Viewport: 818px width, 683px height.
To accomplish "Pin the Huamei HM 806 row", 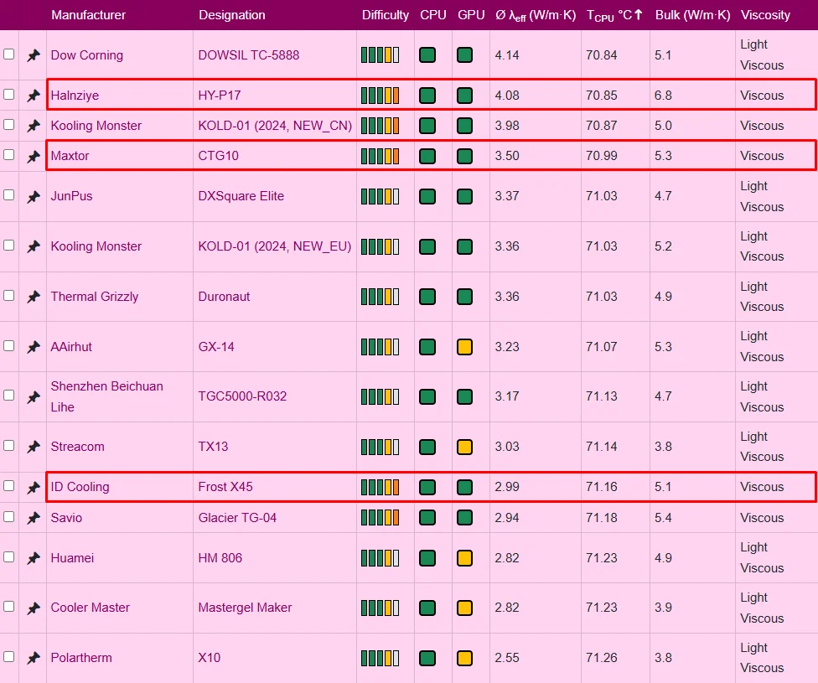I will (x=34, y=558).
